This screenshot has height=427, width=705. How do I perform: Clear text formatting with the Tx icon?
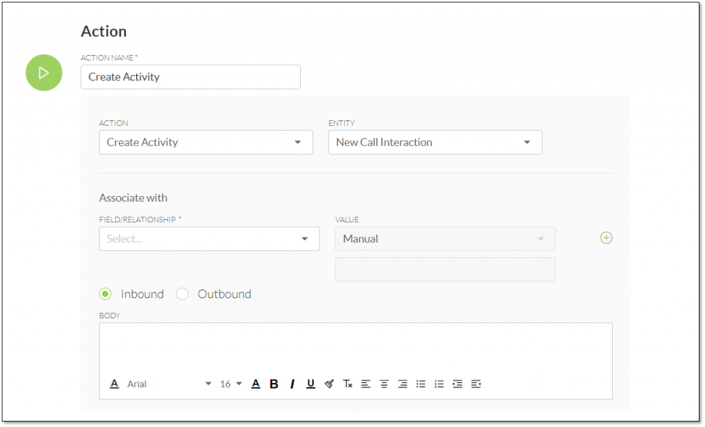[348, 384]
